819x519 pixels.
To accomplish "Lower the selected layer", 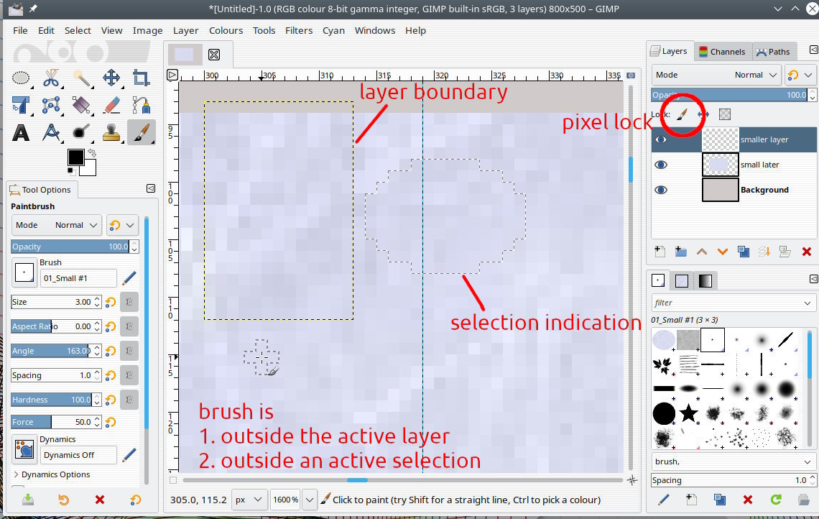I will pyautogui.click(x=722, y=252).
